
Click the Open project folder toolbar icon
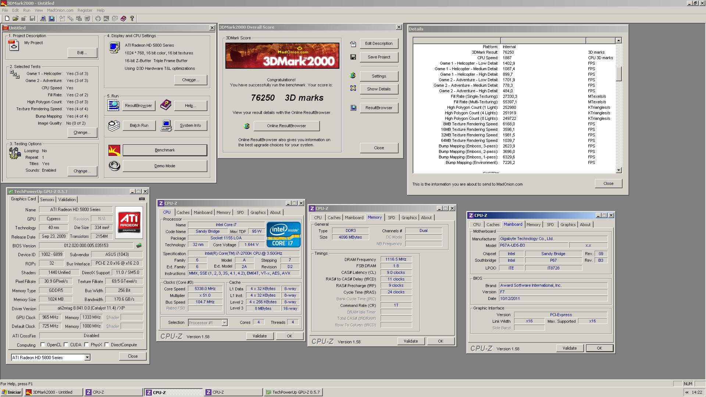tap(15, 18)
